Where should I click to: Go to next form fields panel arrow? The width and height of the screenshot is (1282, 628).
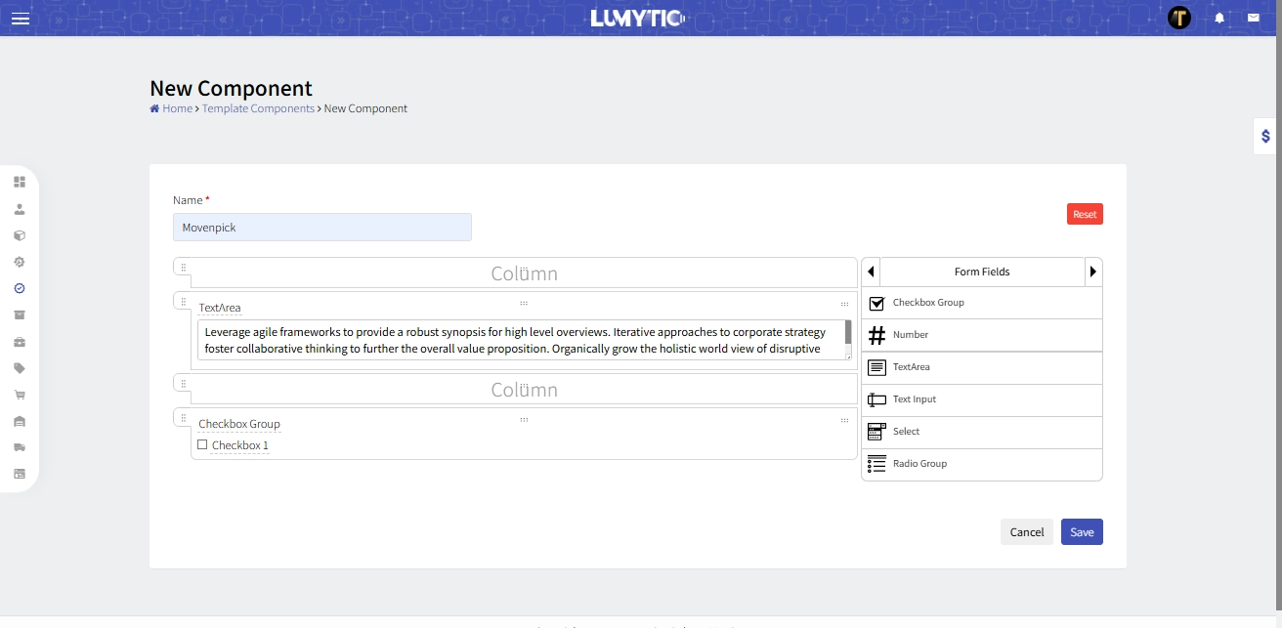(x=1093, y=272)
